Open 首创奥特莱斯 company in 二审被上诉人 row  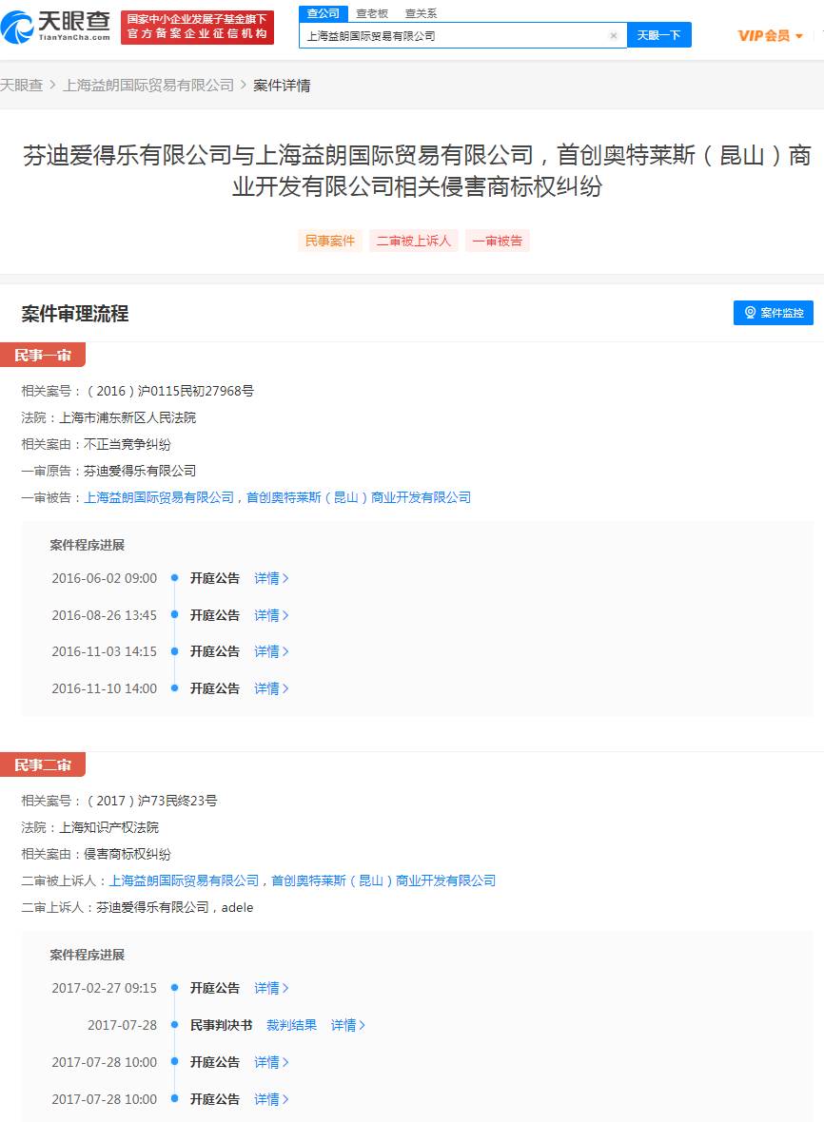[383, 880]
